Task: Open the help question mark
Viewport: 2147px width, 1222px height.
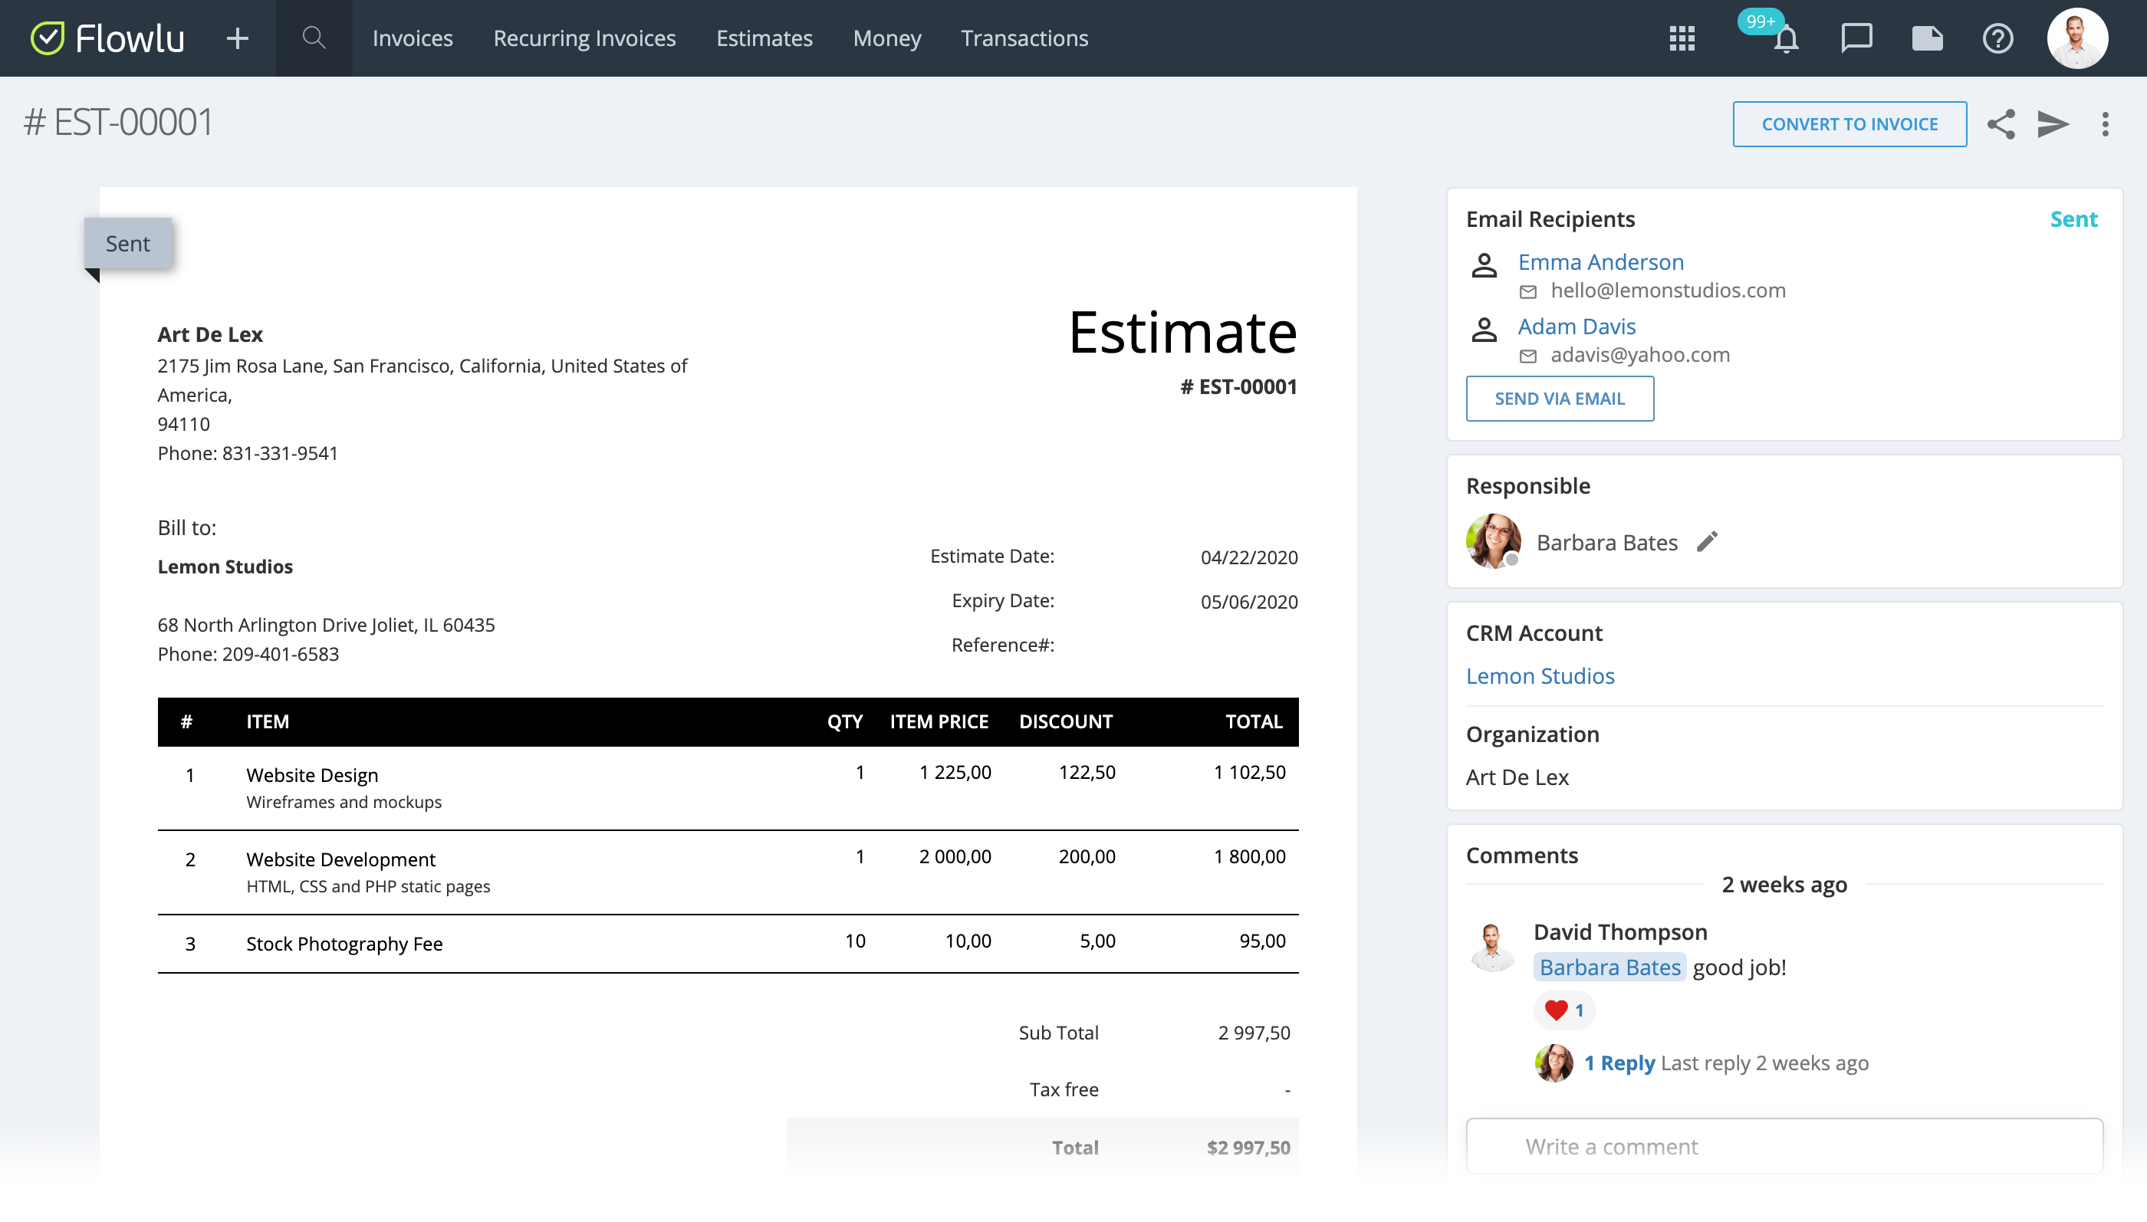Action: (1997, 38)
